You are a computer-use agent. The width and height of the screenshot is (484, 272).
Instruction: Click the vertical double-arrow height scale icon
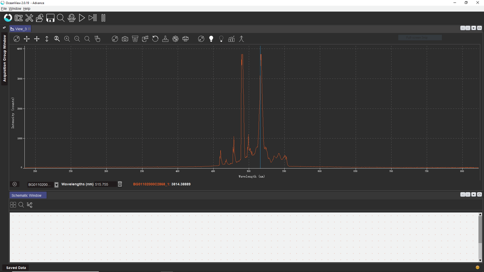point(47,39)
